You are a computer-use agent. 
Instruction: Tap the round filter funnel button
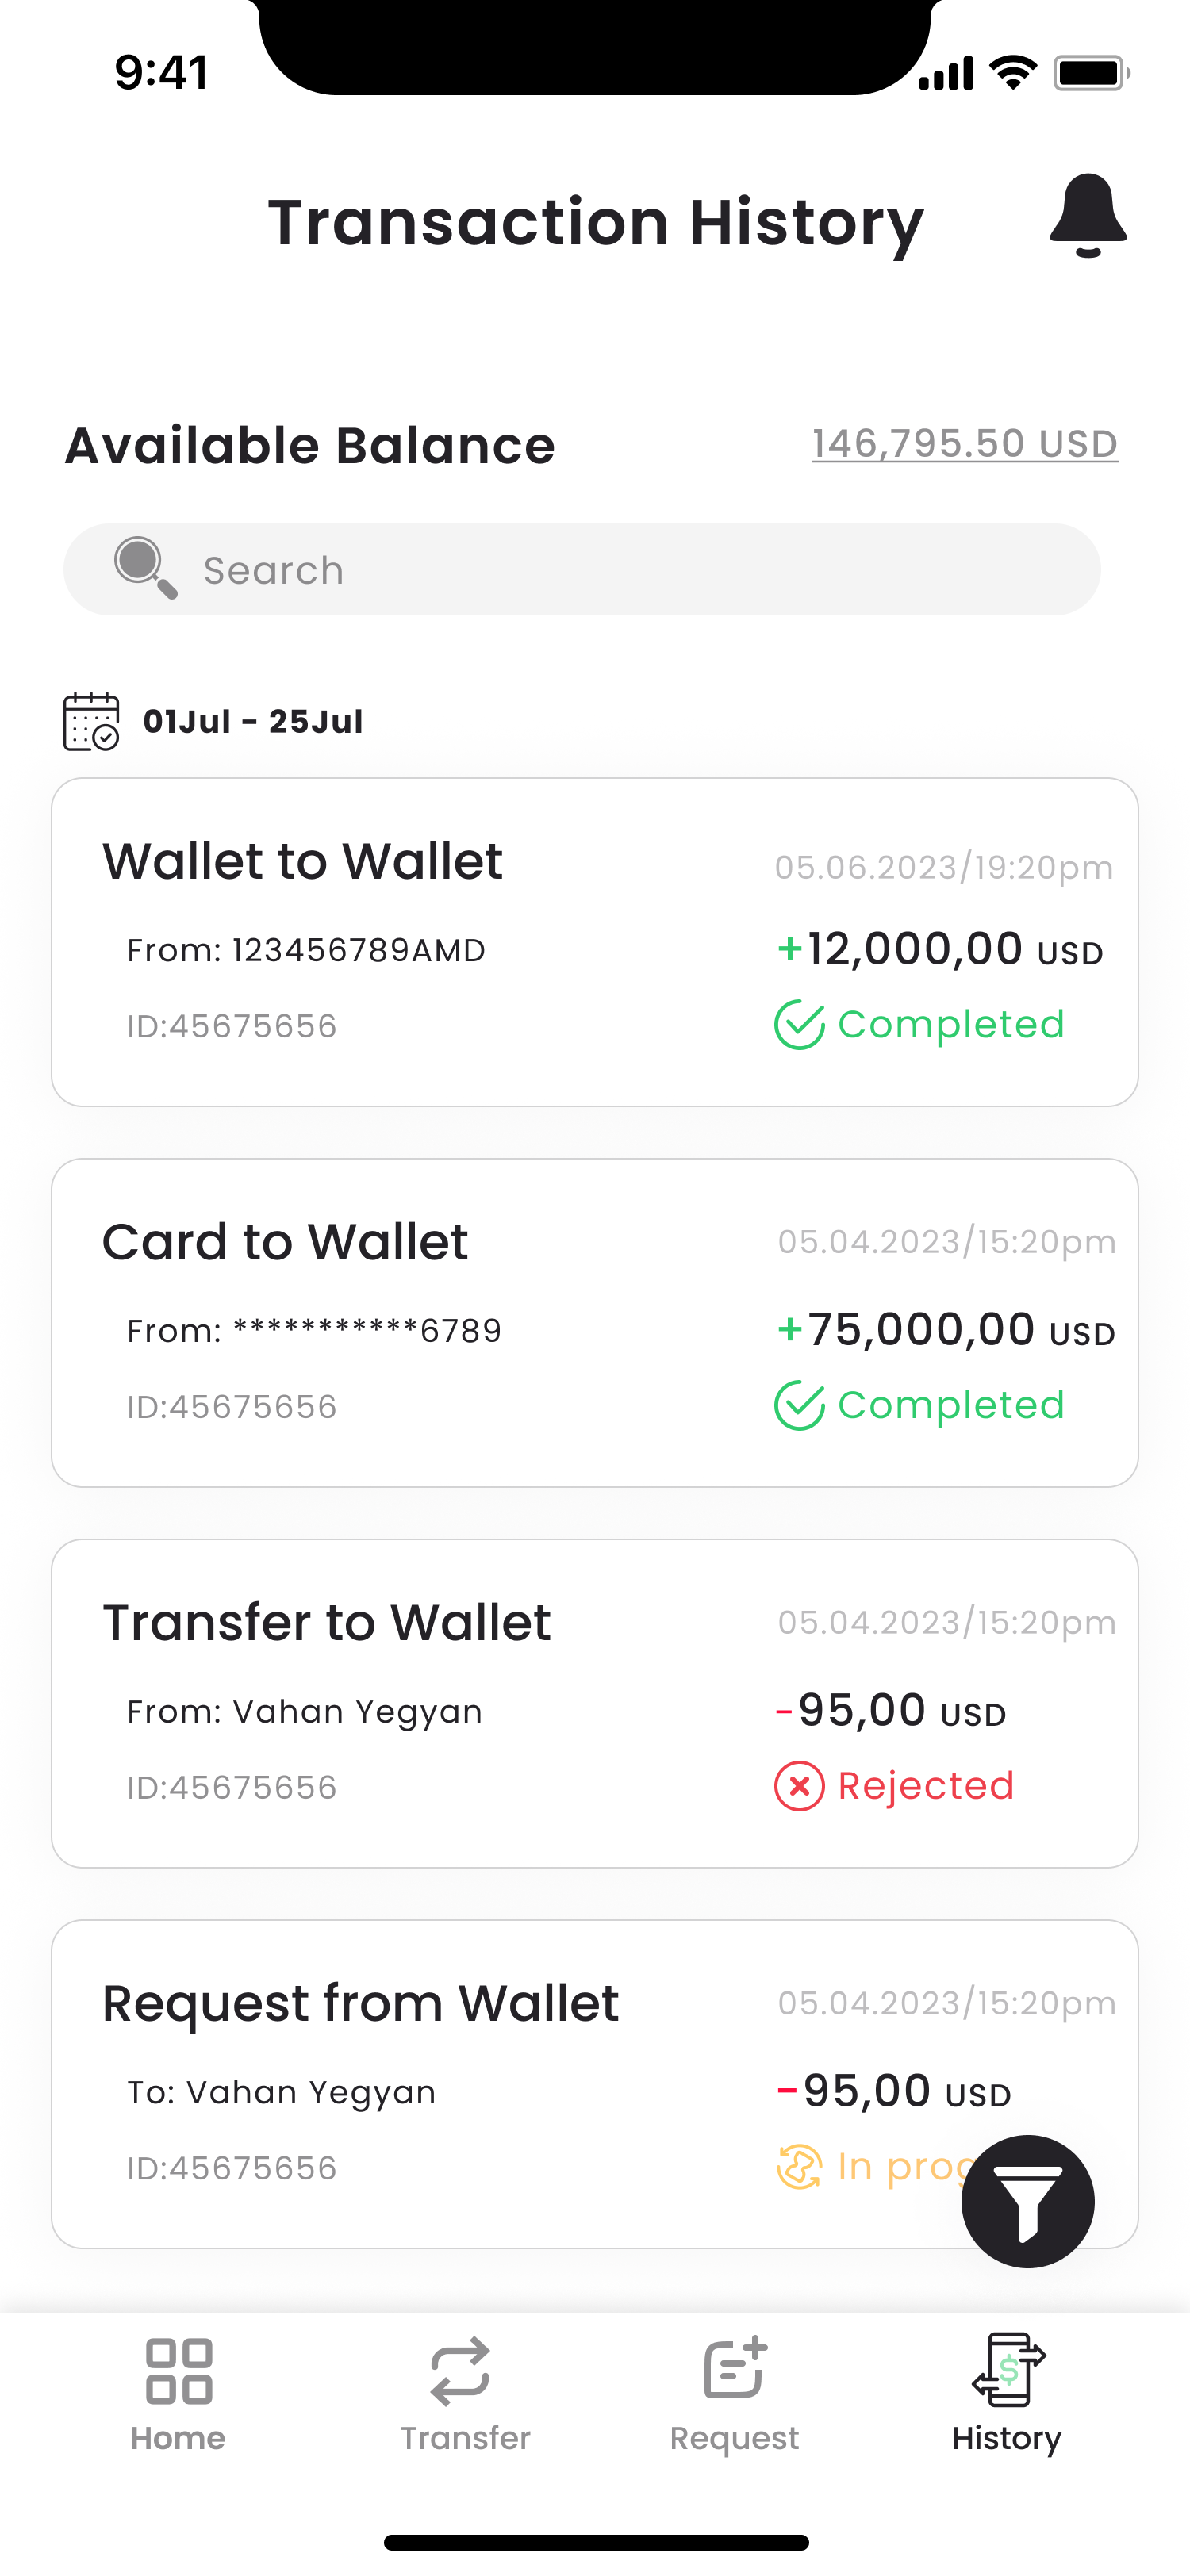(1027, 2201)
